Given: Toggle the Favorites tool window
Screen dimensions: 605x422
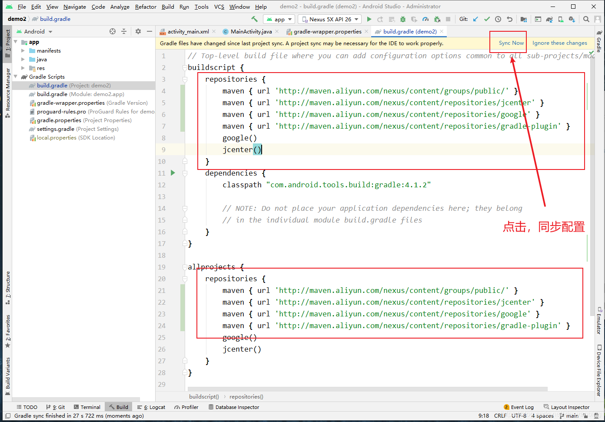Looking at the screenshot, I should [8, 332].
